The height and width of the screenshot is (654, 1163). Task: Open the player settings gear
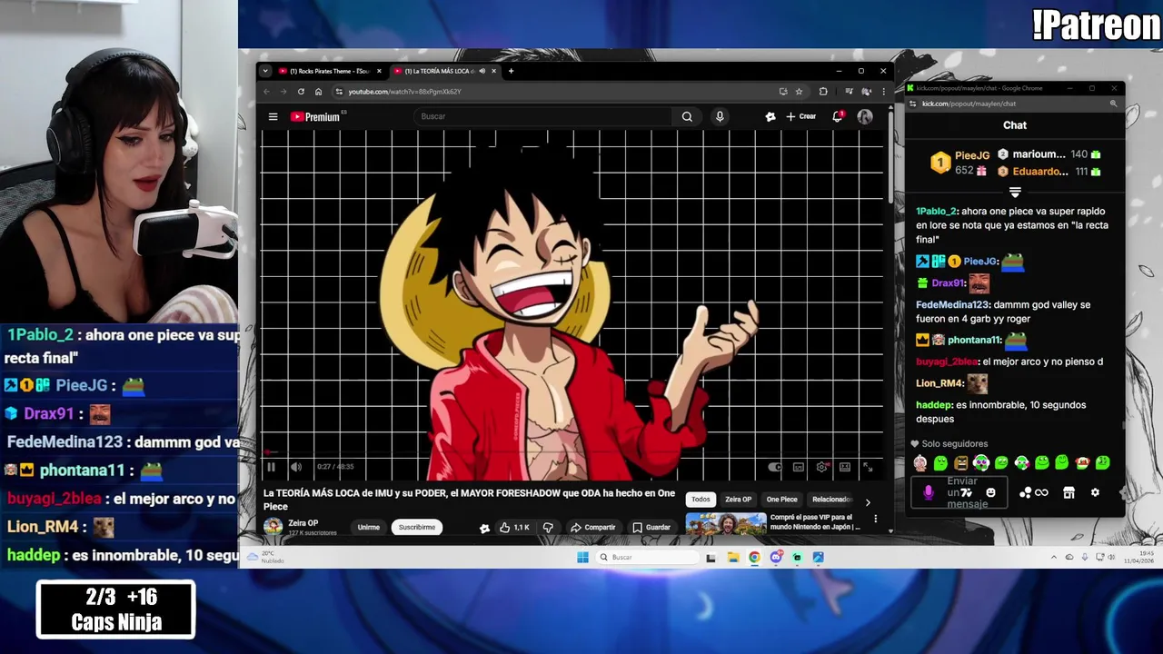point(822,467)
